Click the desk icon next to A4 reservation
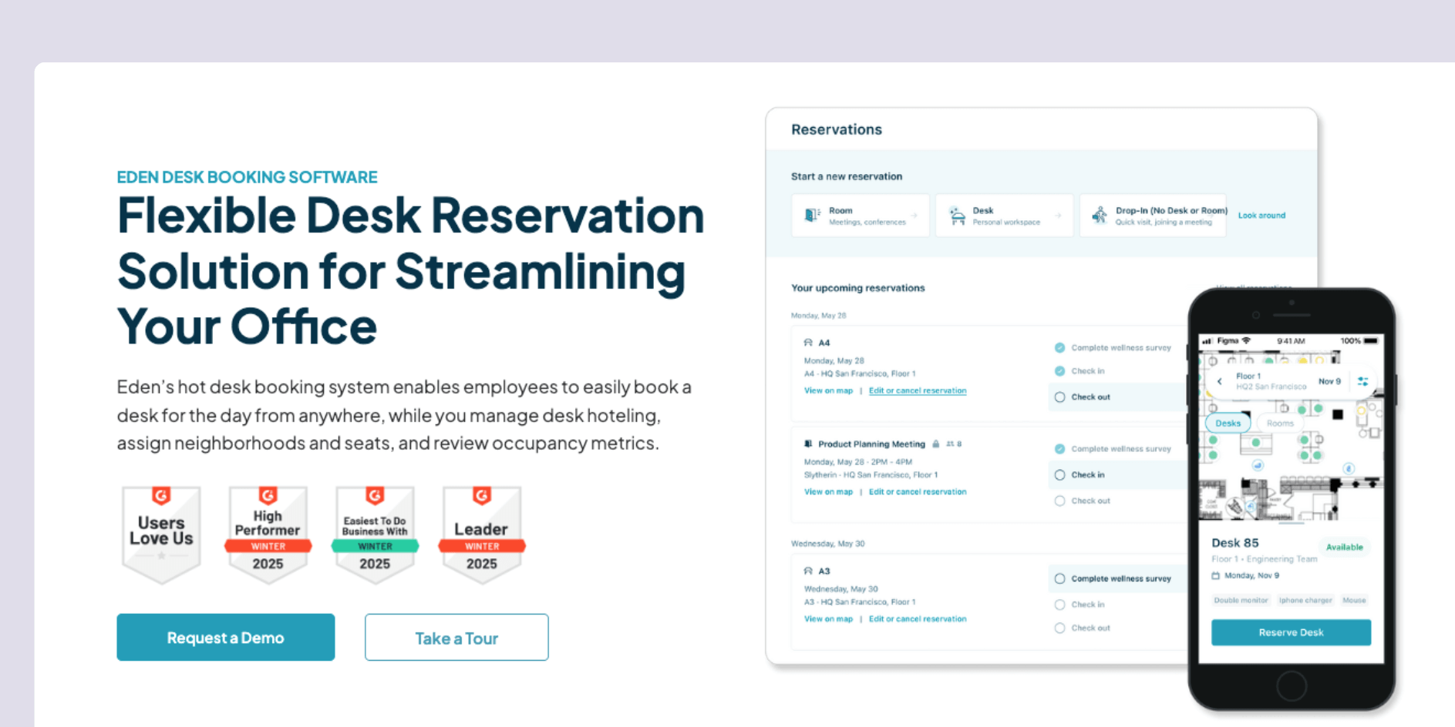The height and width of the screenshot is (727, 1455). (x=808, y=343)
